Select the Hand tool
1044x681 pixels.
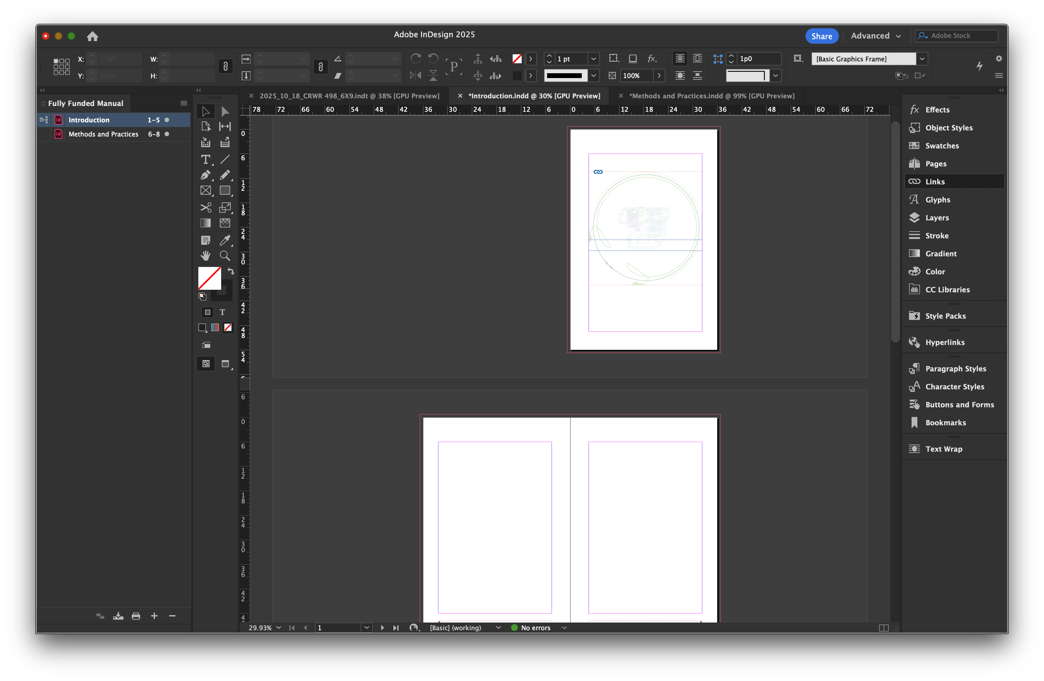pyautogui.click(x=205, y=255)
